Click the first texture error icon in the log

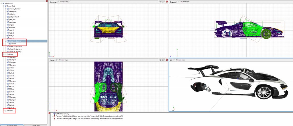pos(54,116)
